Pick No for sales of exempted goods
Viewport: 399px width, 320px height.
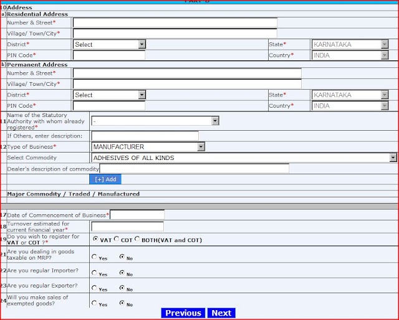point(122,303)
